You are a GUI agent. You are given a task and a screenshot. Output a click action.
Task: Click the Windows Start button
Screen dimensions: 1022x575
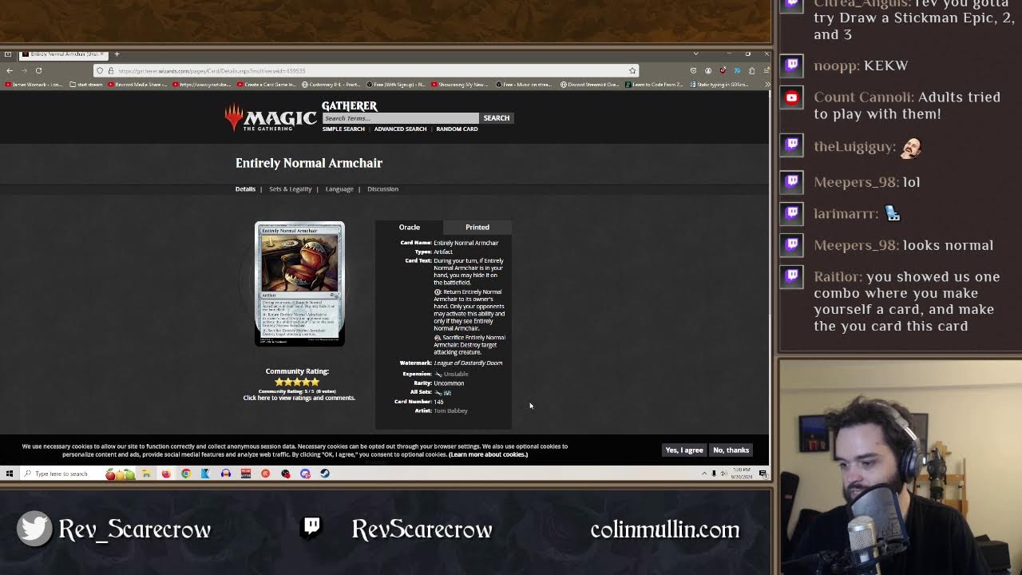[x=10, y=474]
